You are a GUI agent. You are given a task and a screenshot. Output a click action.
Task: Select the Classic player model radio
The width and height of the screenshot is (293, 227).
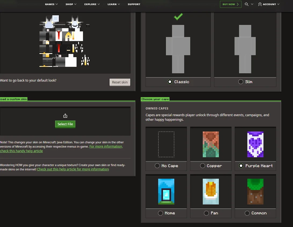pyautogui.click(x=170, y=82)
